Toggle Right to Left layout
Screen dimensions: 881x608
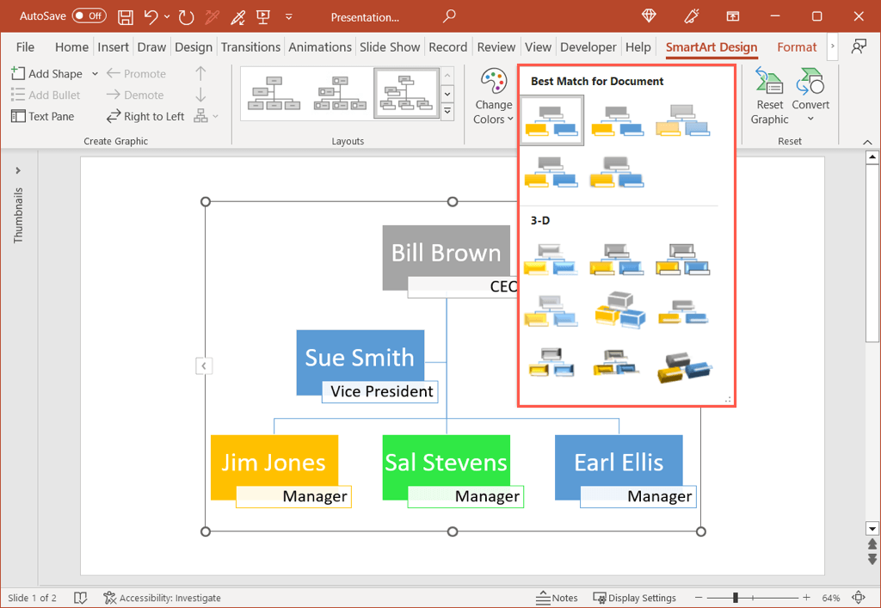145,116
